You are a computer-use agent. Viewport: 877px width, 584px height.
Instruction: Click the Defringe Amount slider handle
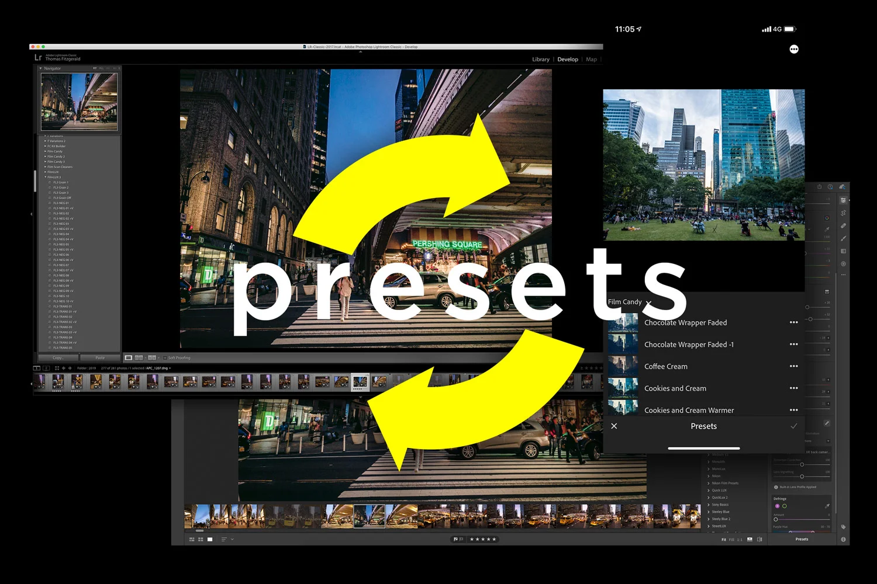tap(776, 519)
